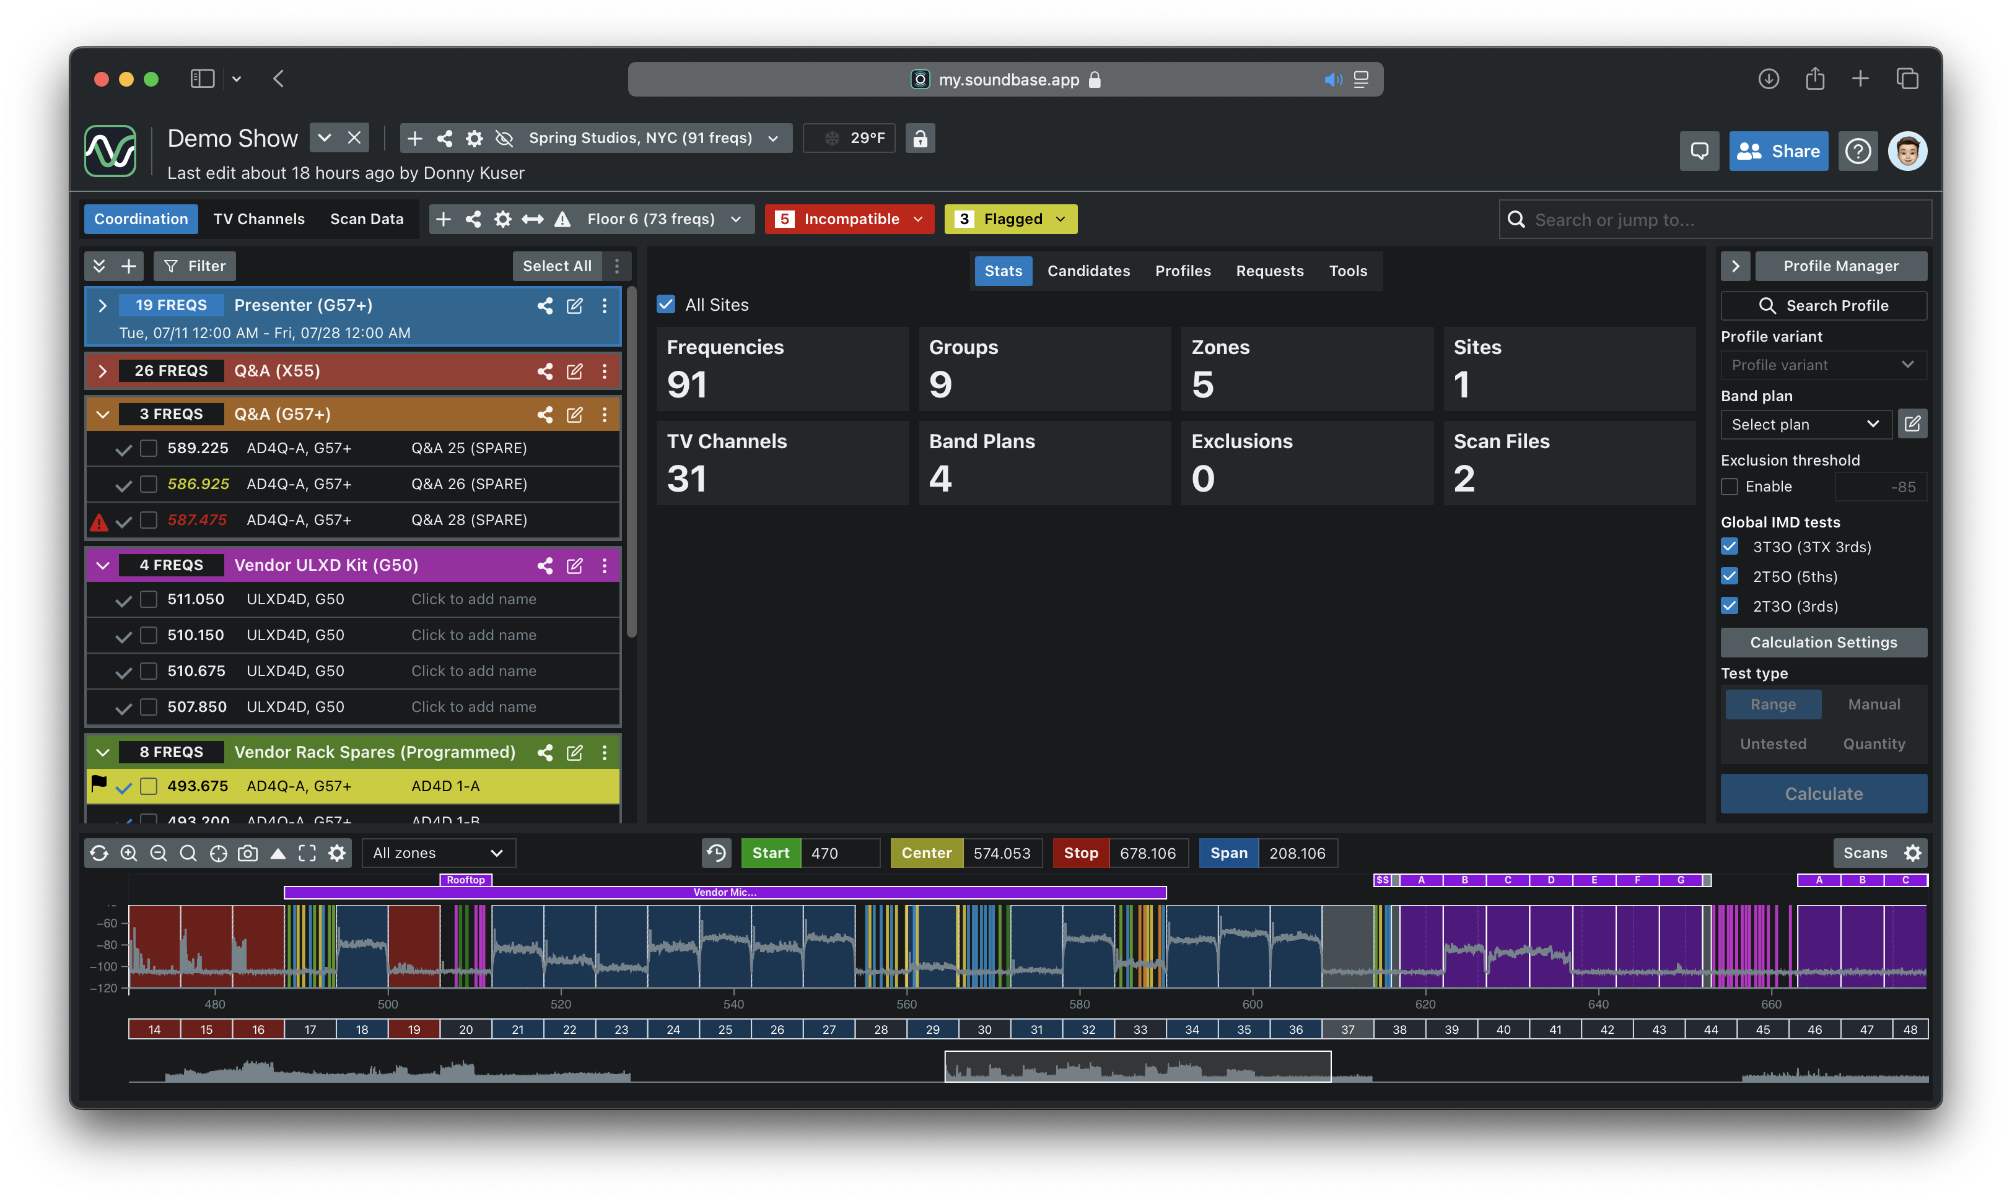Click the Calculate button
The height and width of the screenshot is (1201, 2012).
[x=1823, y=793]
